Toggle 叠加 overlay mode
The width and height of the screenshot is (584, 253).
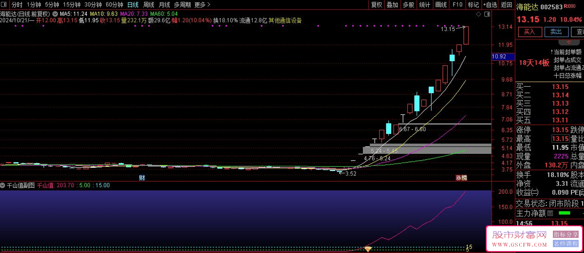[x=392, y=5]
